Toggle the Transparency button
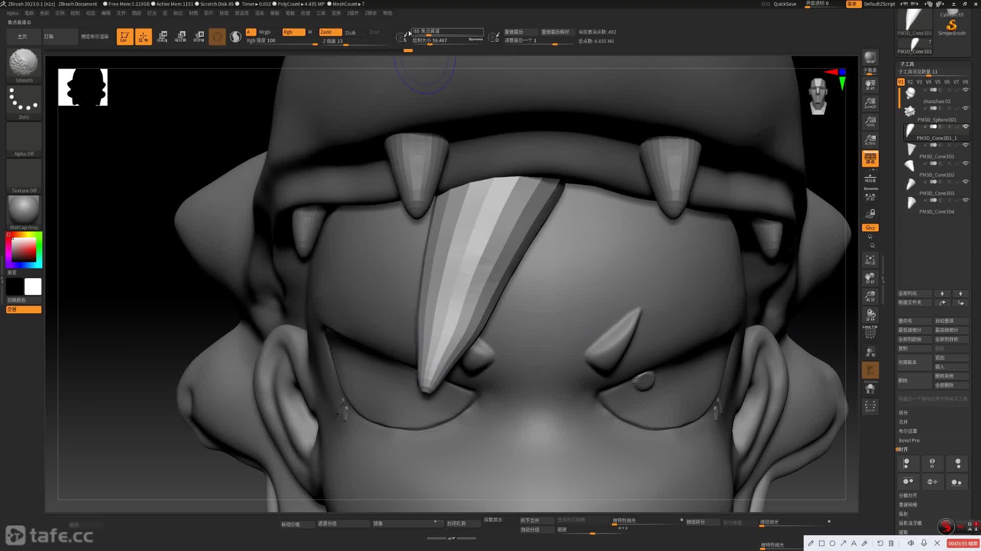Viewport: 981px width, 551px height. [x=870, y=352]
